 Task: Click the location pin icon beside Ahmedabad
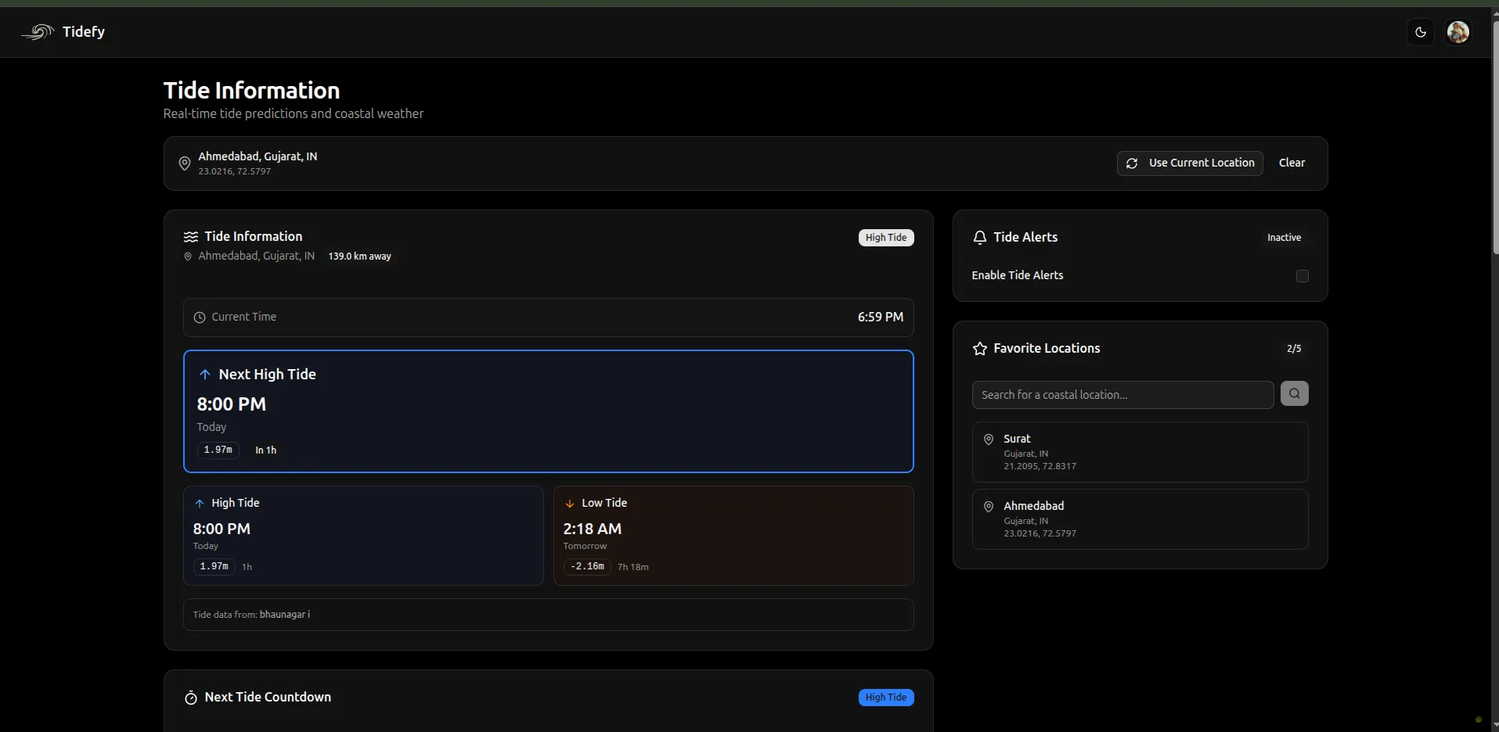[x=184, y=163]
